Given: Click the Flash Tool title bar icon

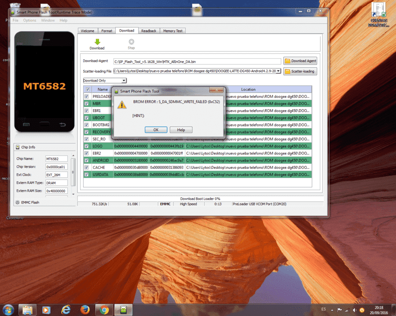Looking at the screenshot, I should pyautogui.click(x=13, y=12).
